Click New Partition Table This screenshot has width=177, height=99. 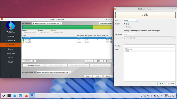click(29, 61)
